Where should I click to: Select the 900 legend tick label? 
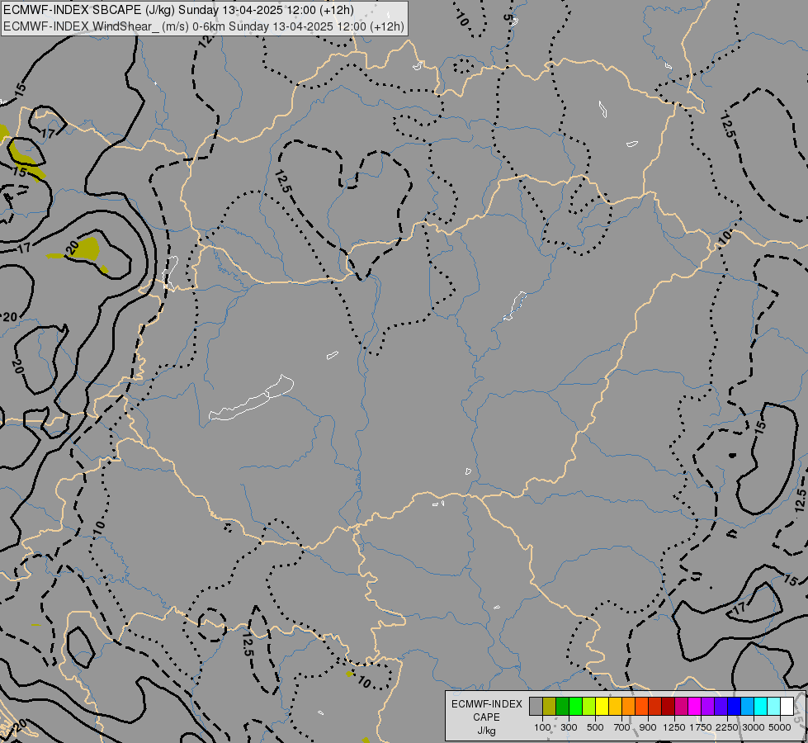click(x=648, y=727)
